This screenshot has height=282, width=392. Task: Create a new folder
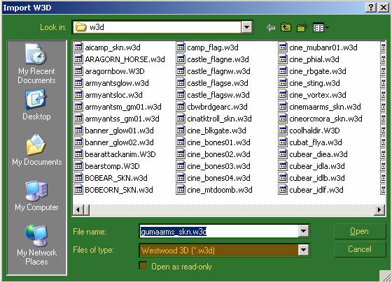pyautogui.click(x=302, y=27)
